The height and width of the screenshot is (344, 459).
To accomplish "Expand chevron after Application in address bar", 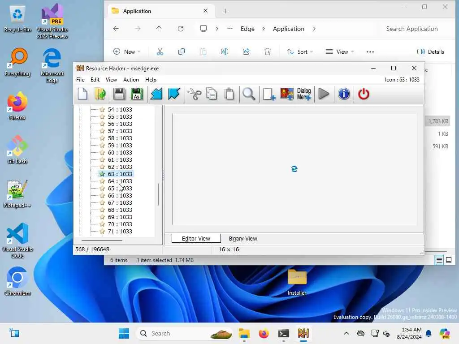I will (314, 29).
